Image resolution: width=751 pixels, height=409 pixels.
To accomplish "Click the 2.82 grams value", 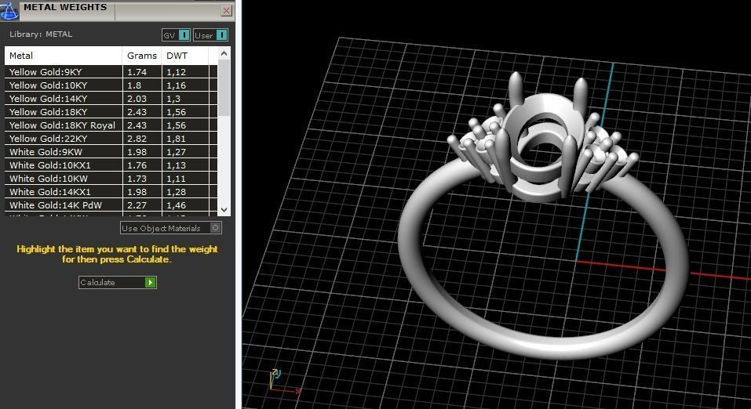I will (137, 139).
